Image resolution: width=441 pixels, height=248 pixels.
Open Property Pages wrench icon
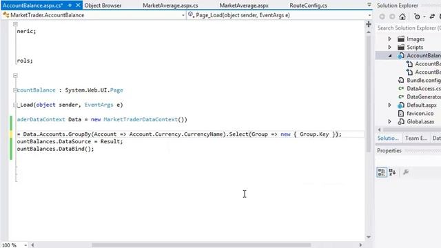406,172
